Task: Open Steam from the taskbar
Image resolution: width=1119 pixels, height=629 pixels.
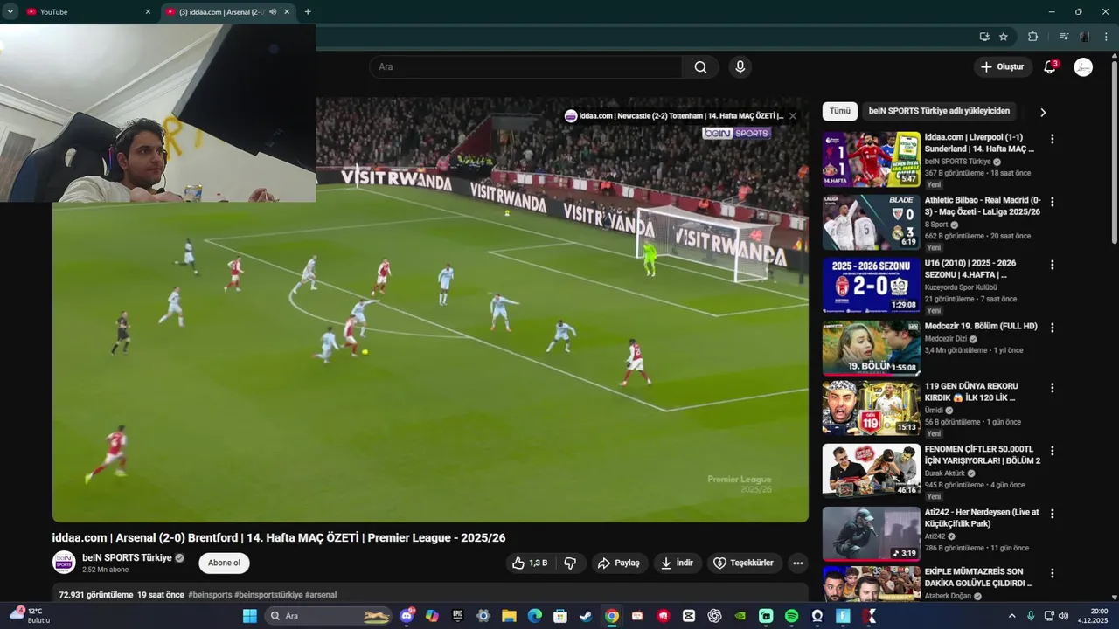Action: (x=586, y=616)
